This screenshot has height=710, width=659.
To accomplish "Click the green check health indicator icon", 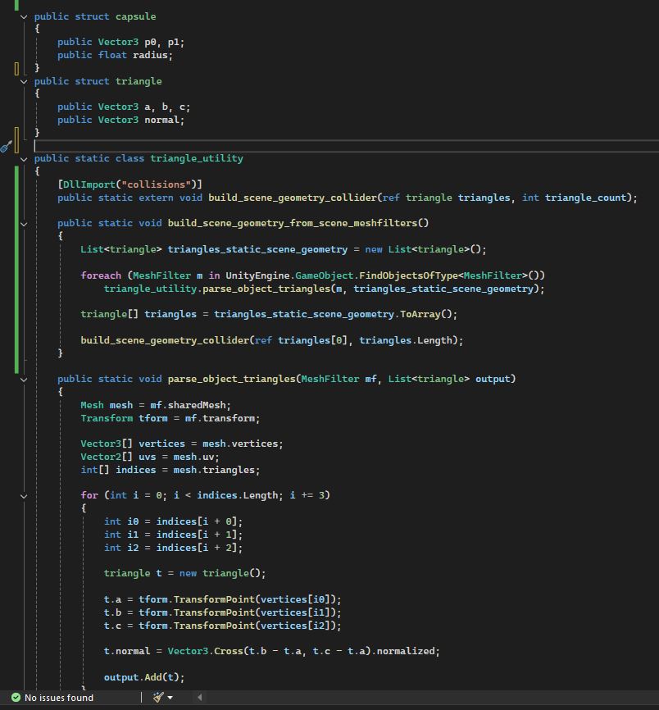I will pyautogui.click(x=16, y=698).
